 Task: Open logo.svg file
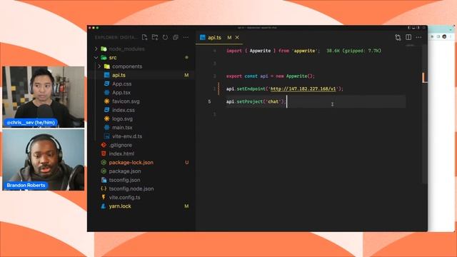pyautogui.click(x=122, y=119)
